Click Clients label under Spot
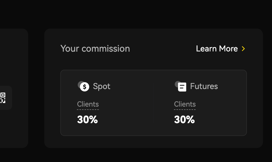 coord(88,104)
